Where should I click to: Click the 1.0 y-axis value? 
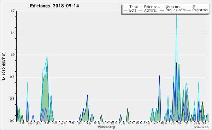[12, 55]
